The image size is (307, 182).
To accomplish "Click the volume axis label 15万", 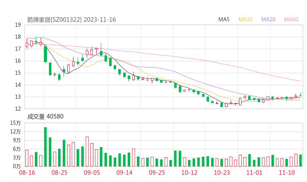I will 15,123.
